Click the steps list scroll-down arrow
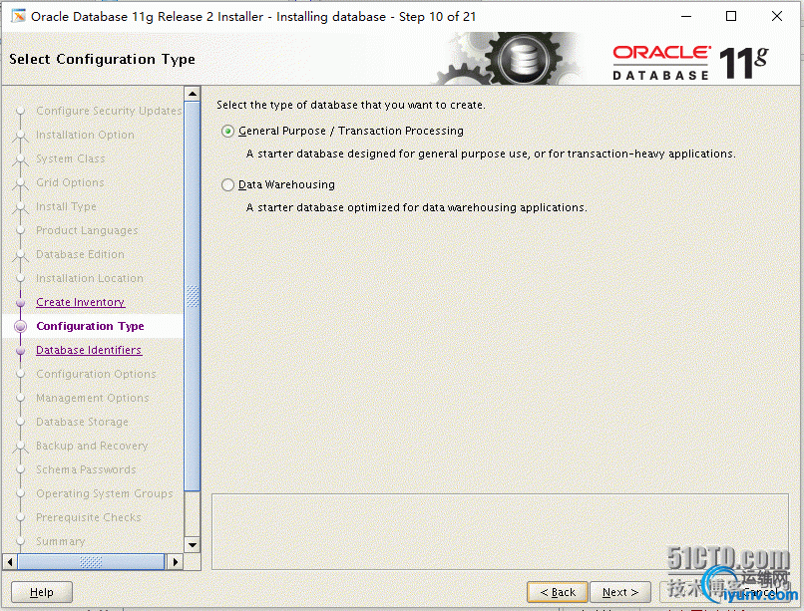The width and height of the screenshot is (804, 611). point(193,545)
